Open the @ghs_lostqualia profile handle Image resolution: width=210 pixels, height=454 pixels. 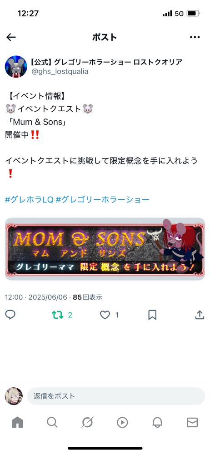coord(60,72)
